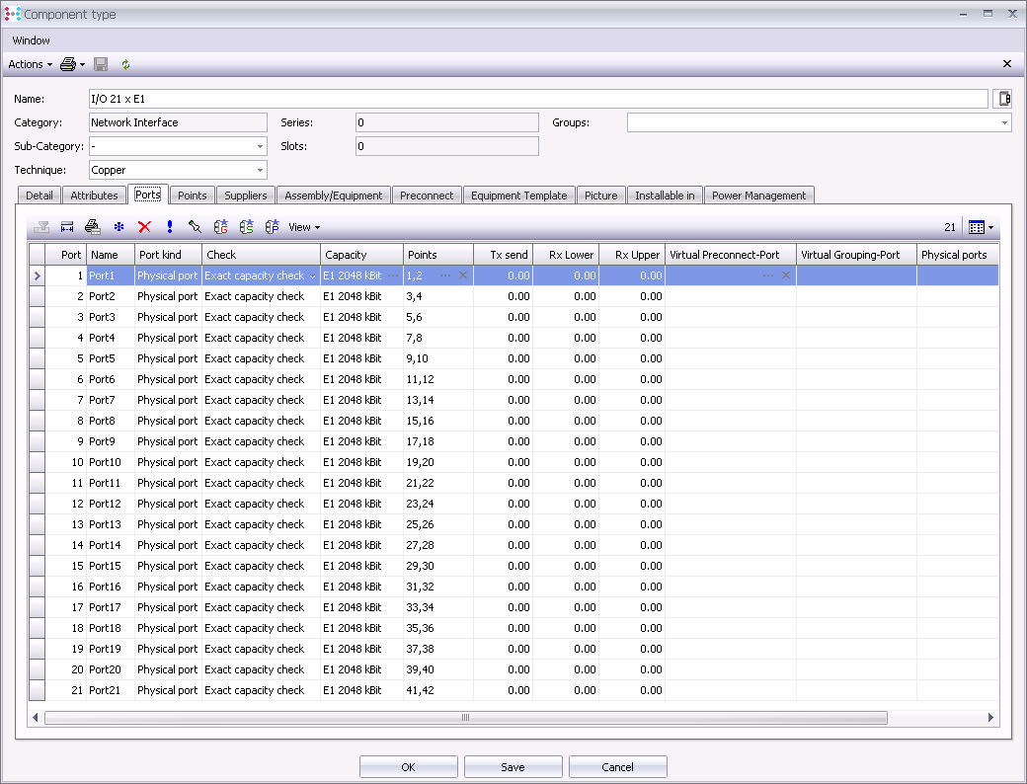Click the pin icon in the Ports toolbar
Image resolution: width=1027 pixels, height=784 pixels.
(195, 227)
